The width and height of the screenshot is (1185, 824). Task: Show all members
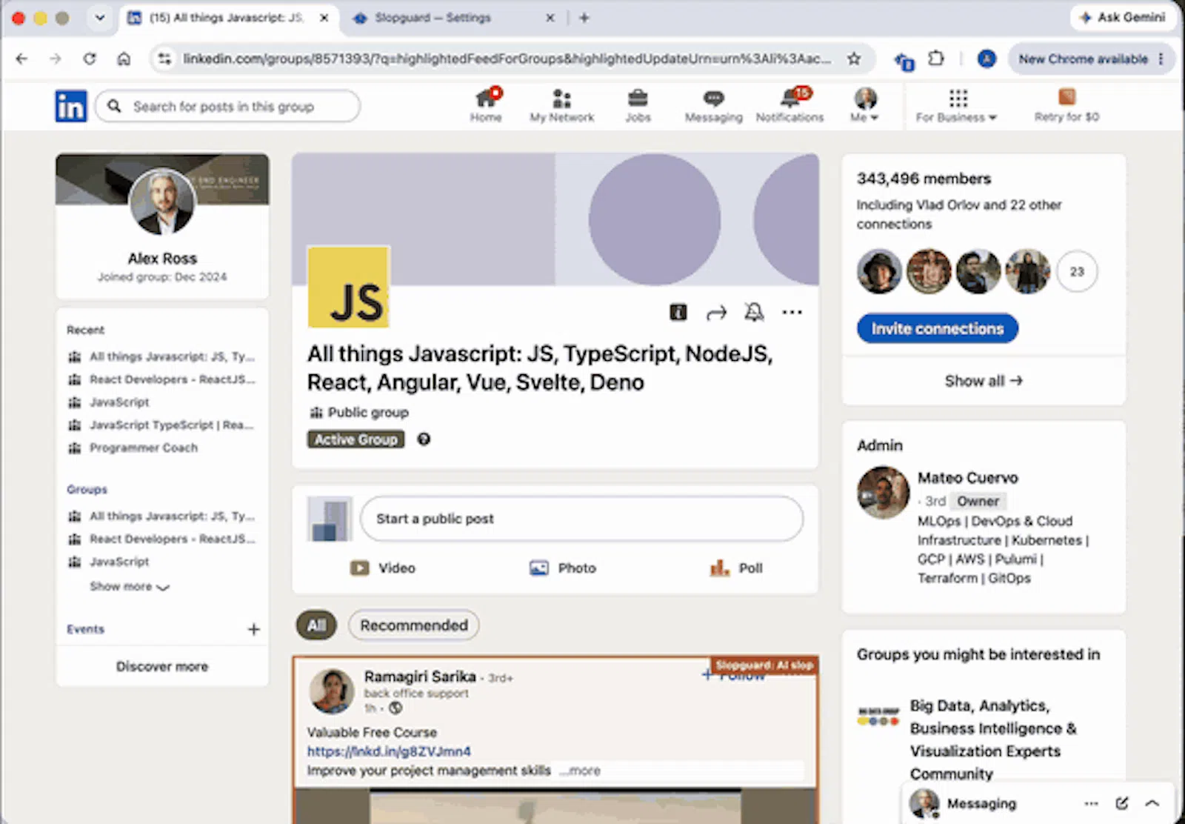click(984, 381)
